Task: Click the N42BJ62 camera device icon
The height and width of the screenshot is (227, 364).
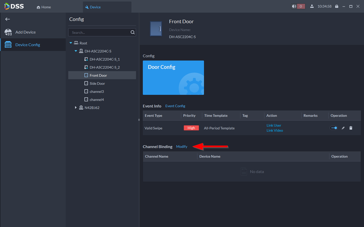Action: tap(81, 107)
